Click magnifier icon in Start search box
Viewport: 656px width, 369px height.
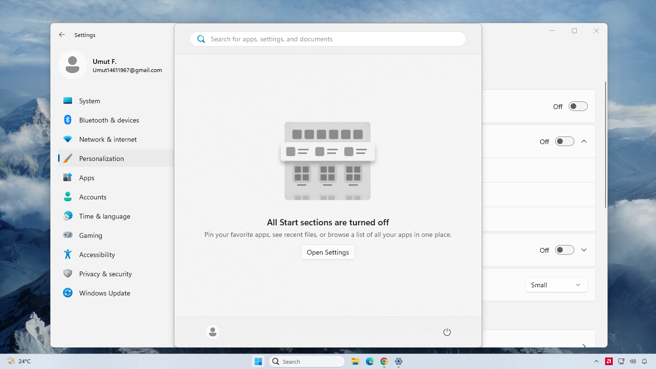pyautogui.click(x=201, y=39)
